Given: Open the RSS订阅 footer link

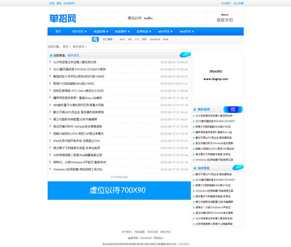Looking at the screenshot, I should click(x=154, y=232).
